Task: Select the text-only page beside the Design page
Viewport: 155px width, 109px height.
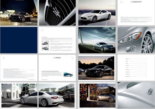Action: tap(19, 68)
